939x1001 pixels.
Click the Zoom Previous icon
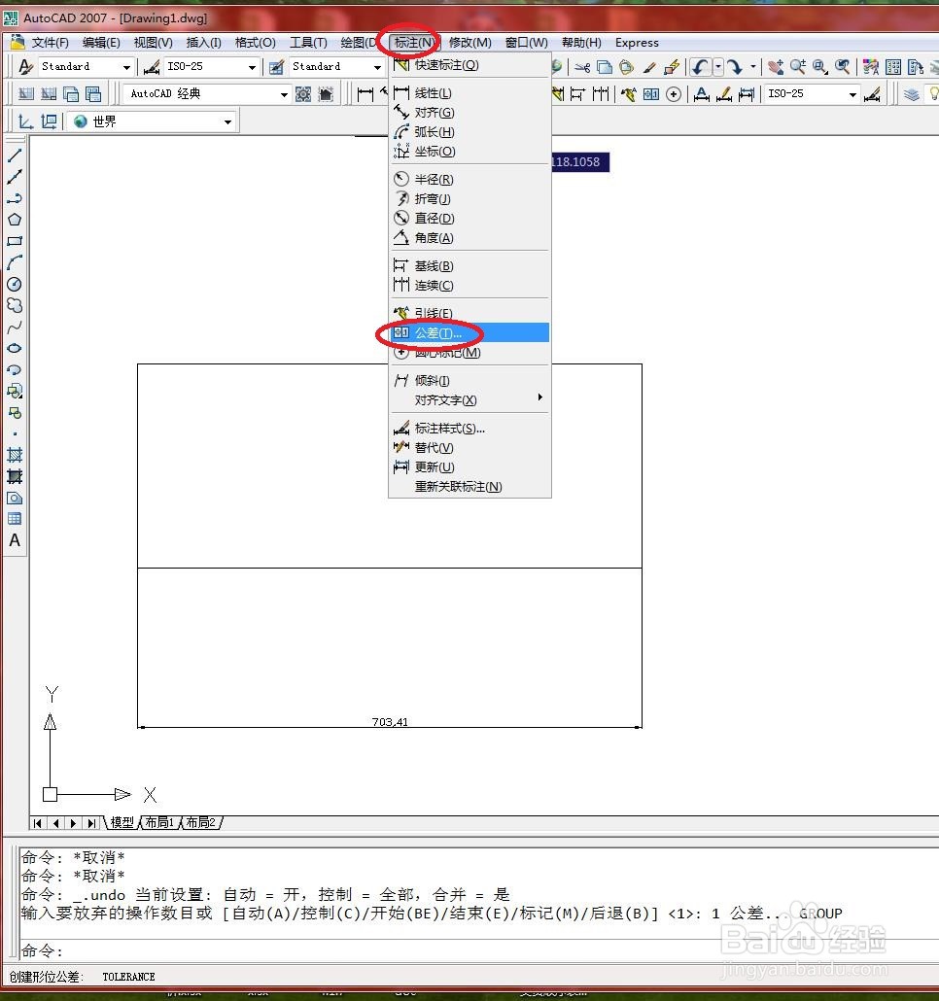coord(843,66)
